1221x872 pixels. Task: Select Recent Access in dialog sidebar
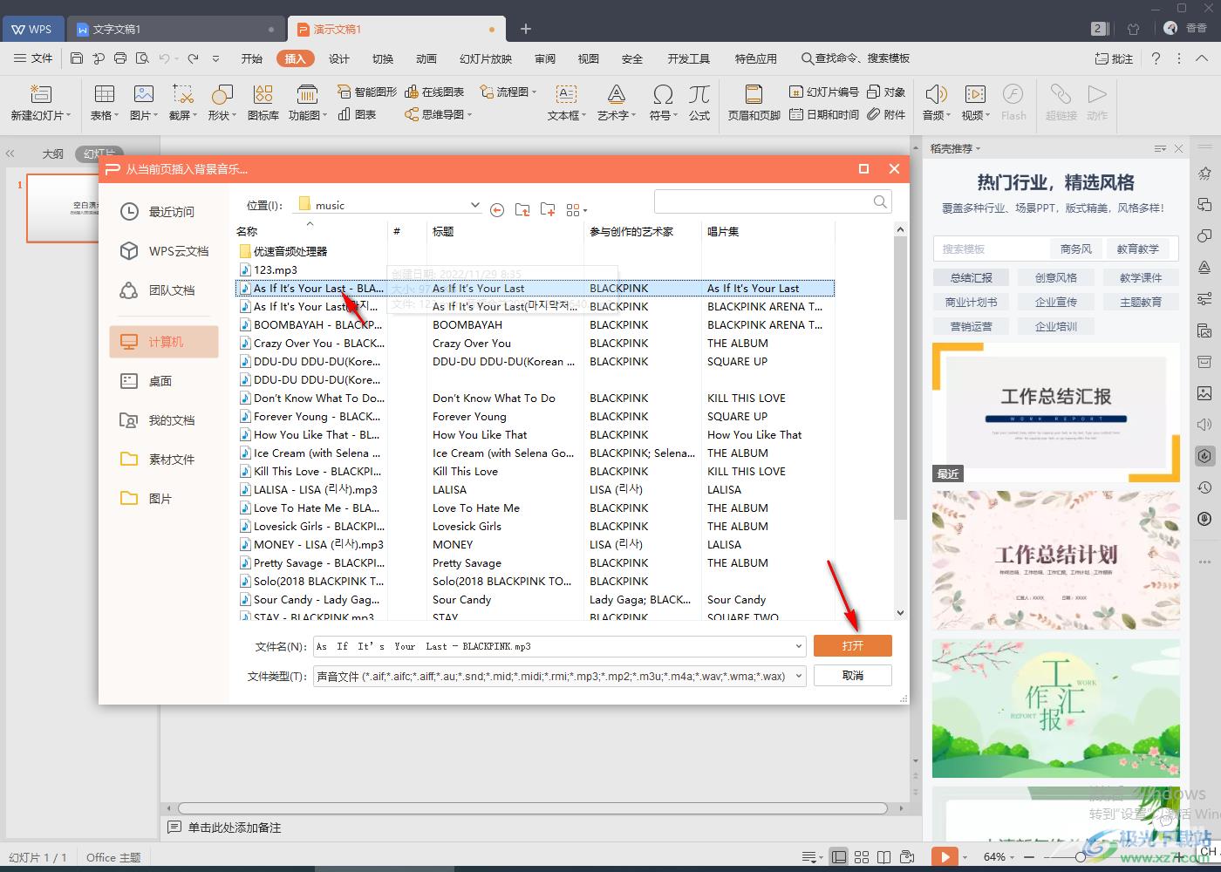(164, 211)
